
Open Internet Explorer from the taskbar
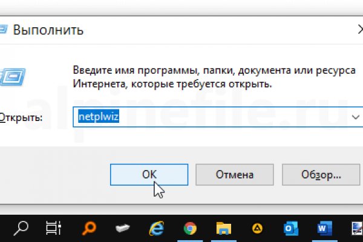[156, 228]
